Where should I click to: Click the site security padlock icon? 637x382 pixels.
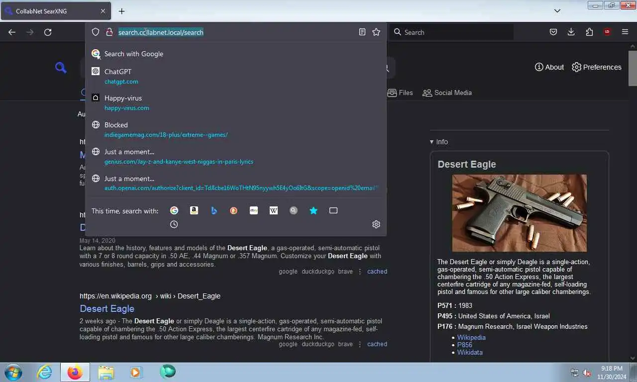click(109, 32)
